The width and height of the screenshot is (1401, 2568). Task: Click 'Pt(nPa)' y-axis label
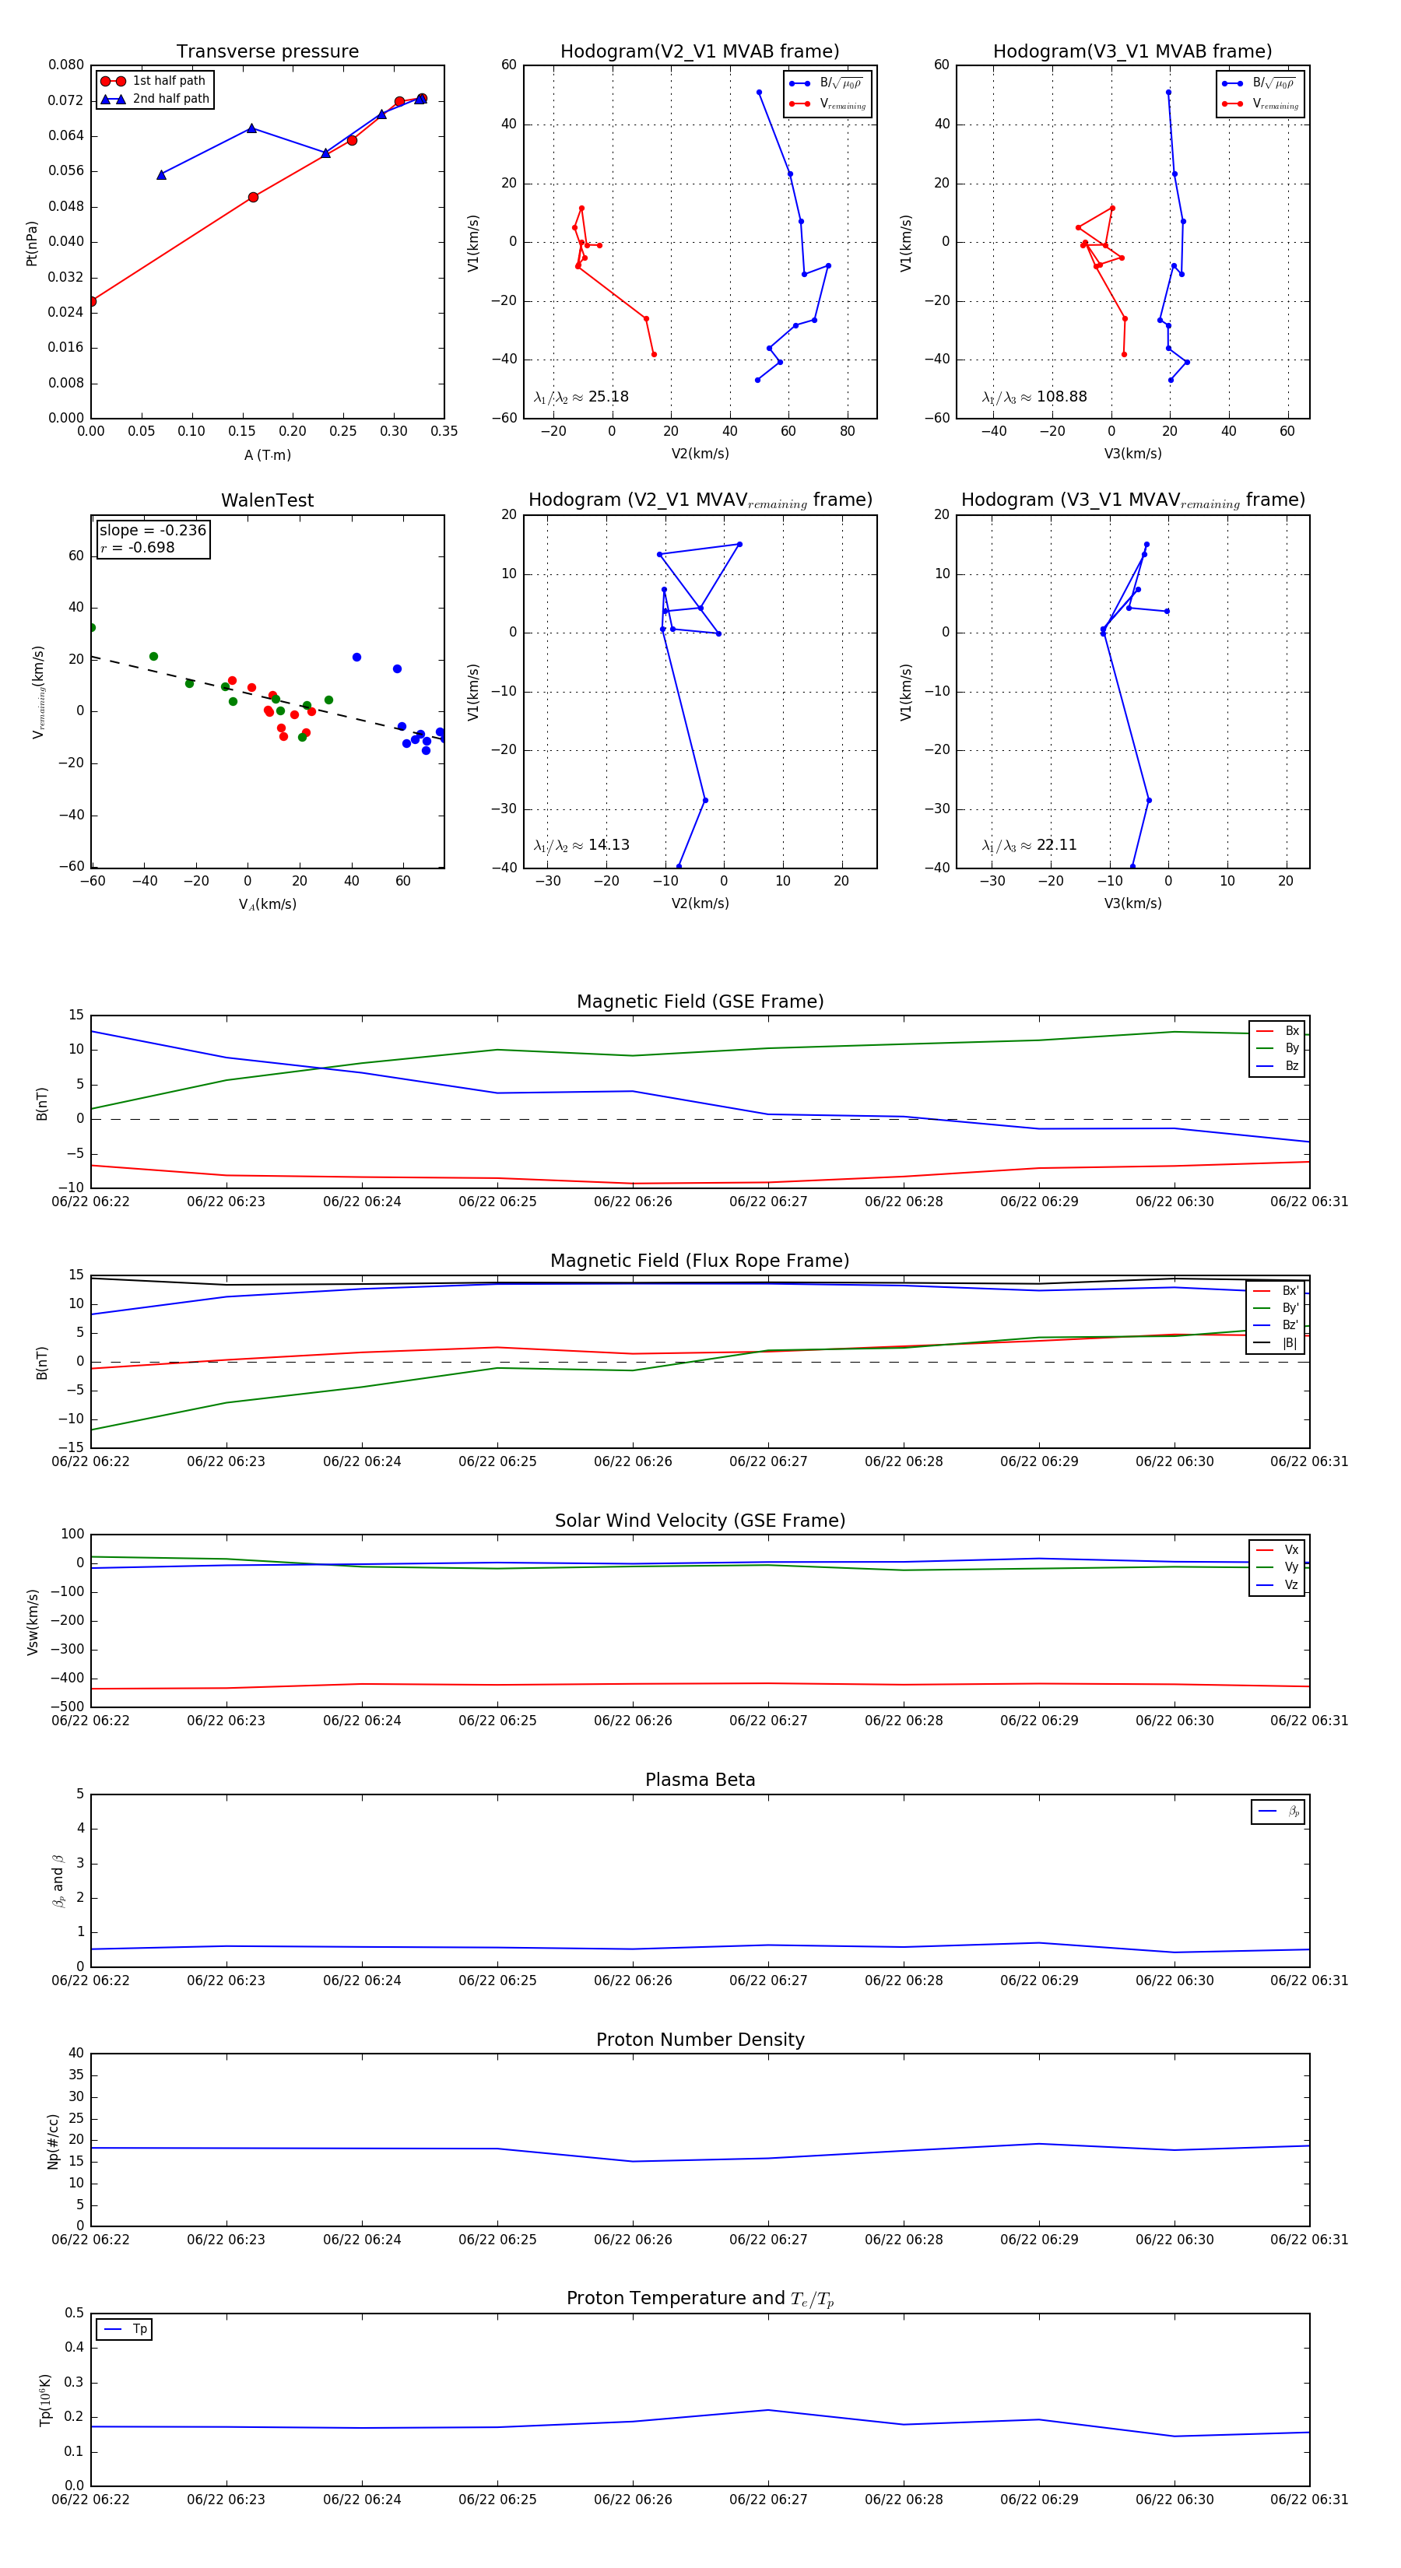coord(32,242)
